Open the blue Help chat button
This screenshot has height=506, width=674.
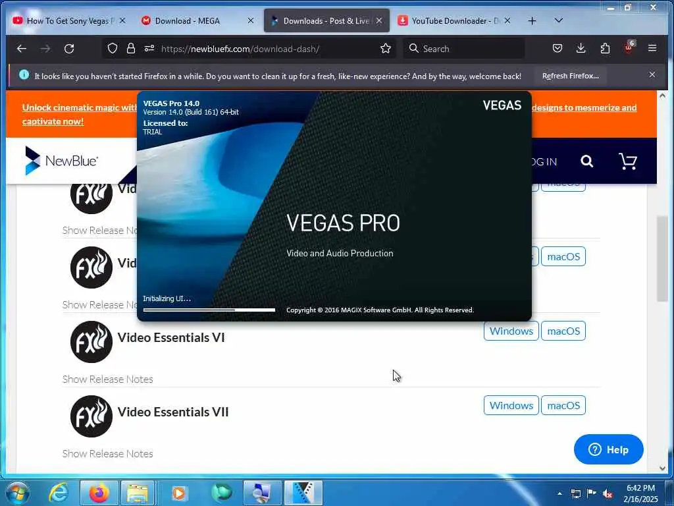pyautogui.click(x=608, y=449)
